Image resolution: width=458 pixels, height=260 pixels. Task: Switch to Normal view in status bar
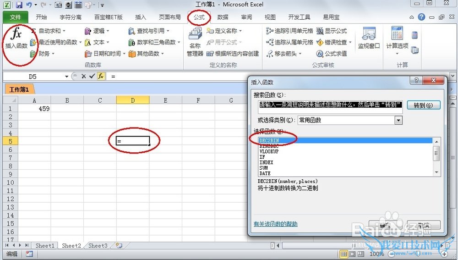[x=344, y=254]
